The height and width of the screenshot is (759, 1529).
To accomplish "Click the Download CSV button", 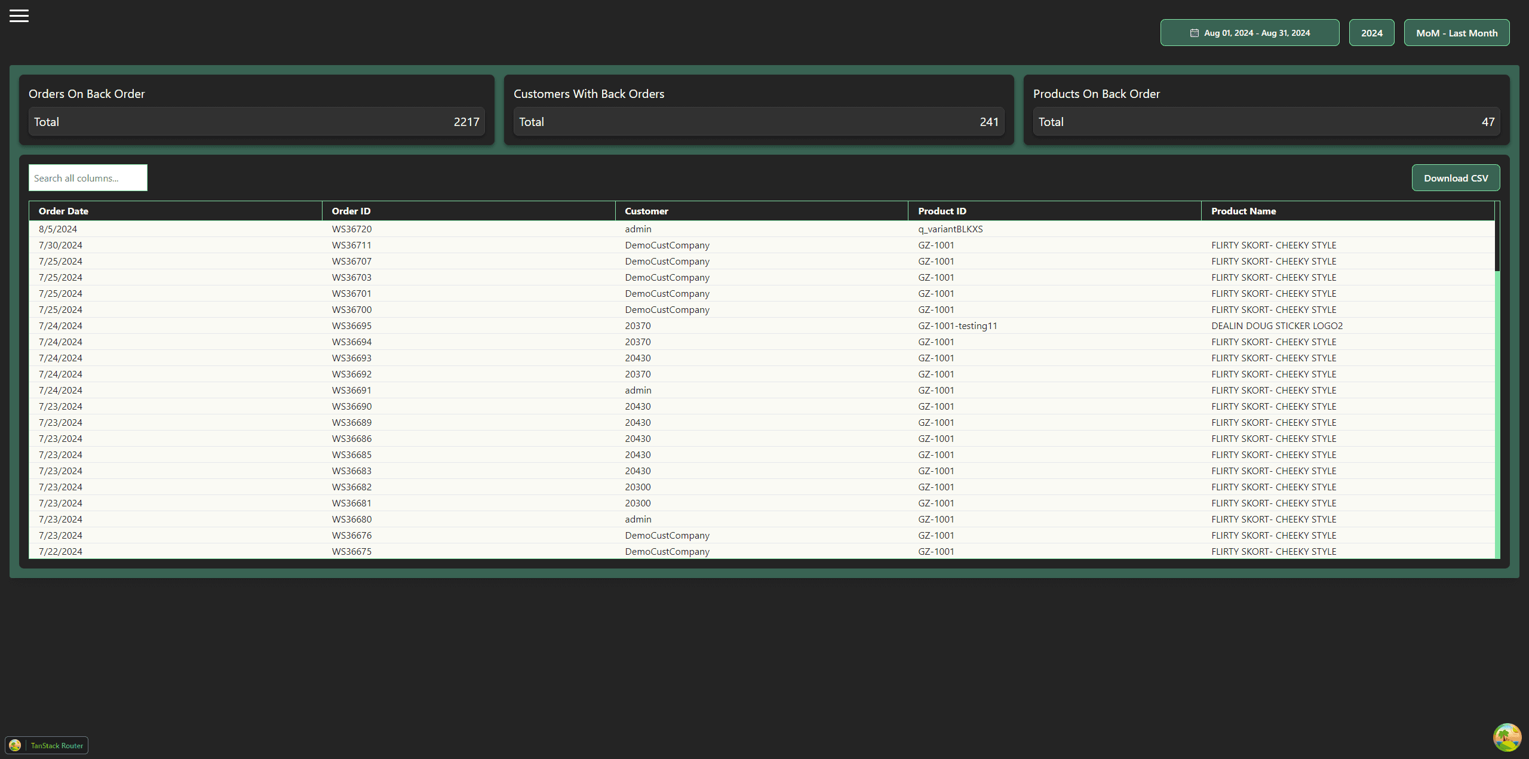I will pos(1456,178).
